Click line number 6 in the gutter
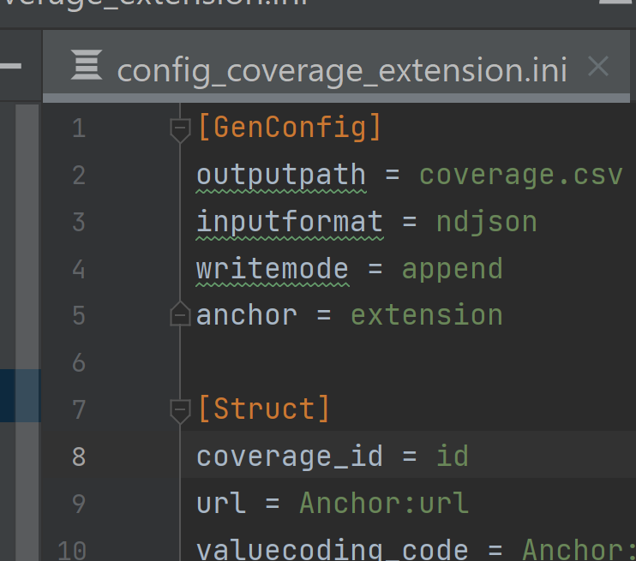636x561 pixels. (79, 362)
